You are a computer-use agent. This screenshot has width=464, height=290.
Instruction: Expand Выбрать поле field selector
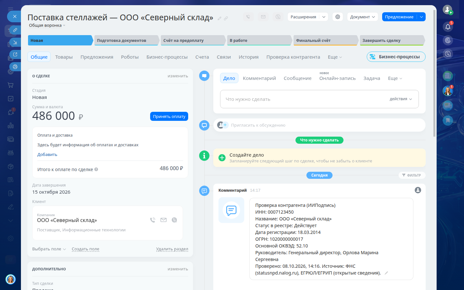tap(49, 249)
